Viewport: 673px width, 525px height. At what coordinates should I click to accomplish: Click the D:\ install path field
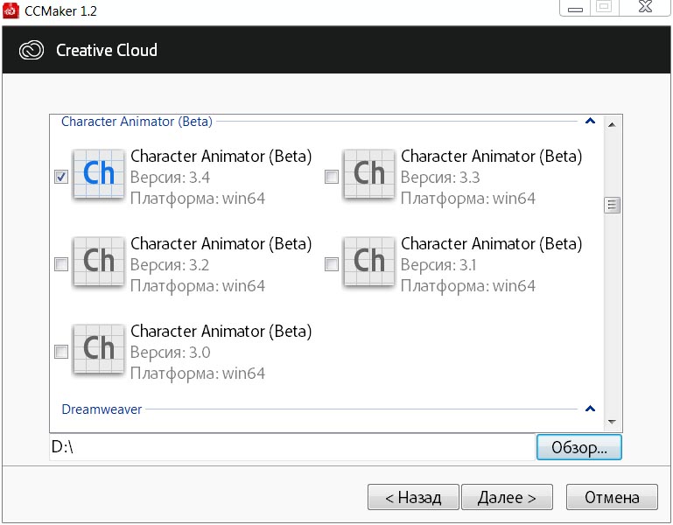pyautogui.click(x=292, y=447)
